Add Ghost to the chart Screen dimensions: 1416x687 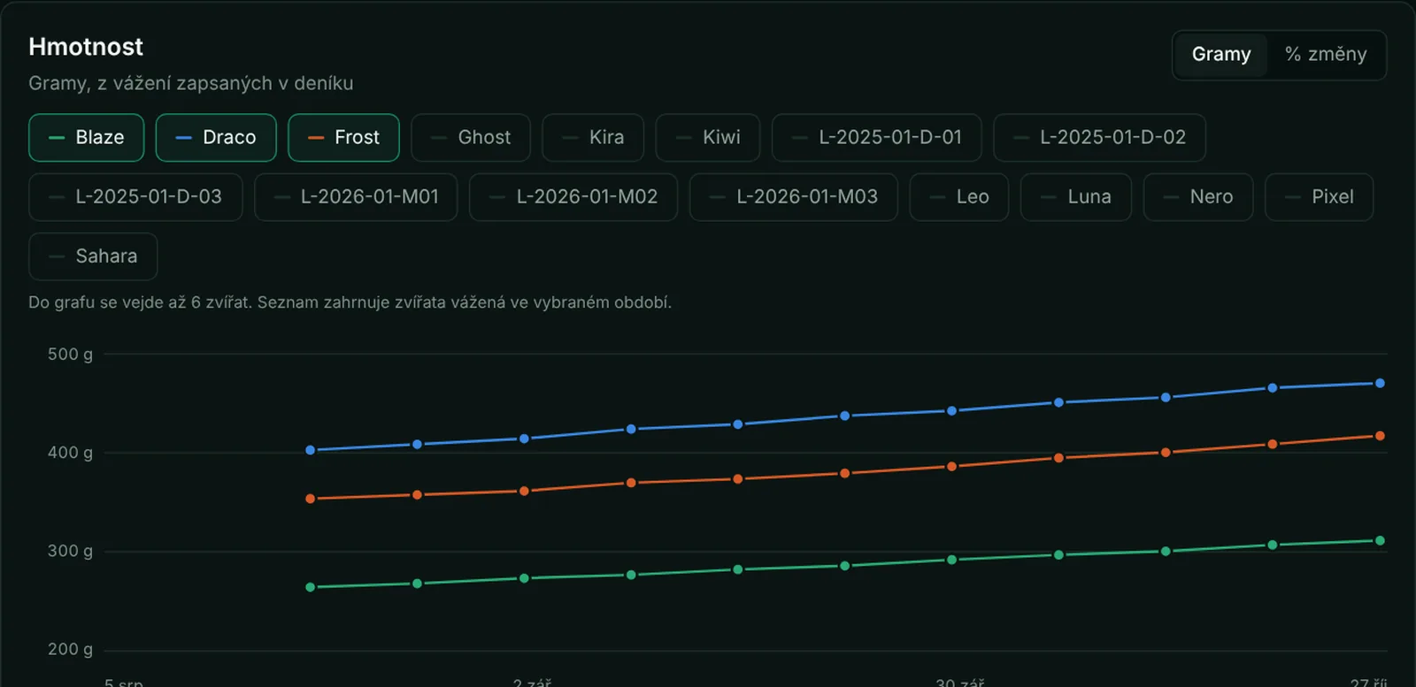(x=471, y=138)
